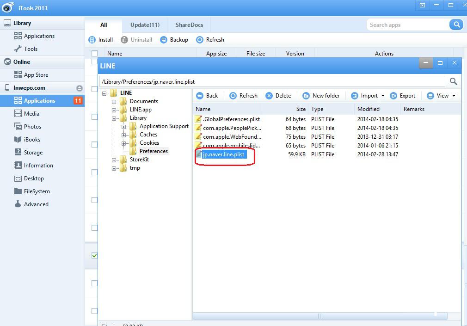Click the blue search apps magnifier button
Image resolution: width=467 pixels, height=326 pixels.
click(456, 25)
